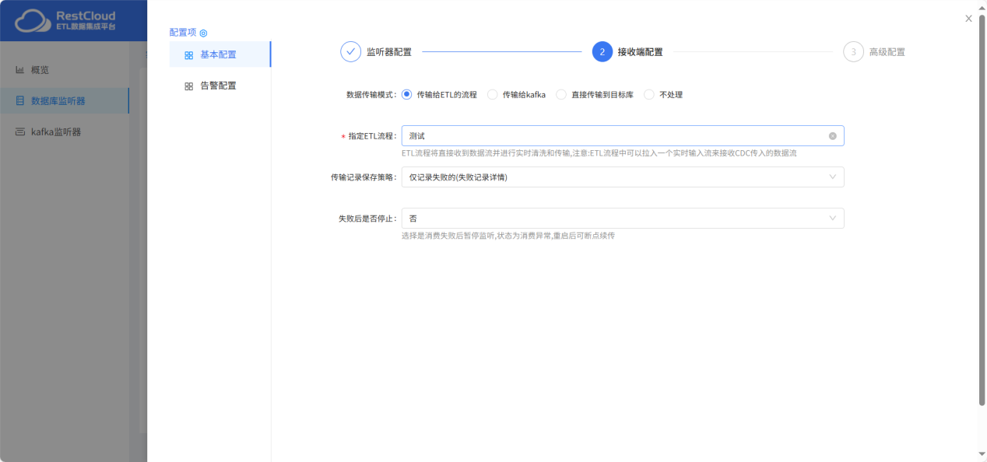Open 数据库监听器 in the sidebar
This screenshot has height=462, width=987.
[65, 101]
